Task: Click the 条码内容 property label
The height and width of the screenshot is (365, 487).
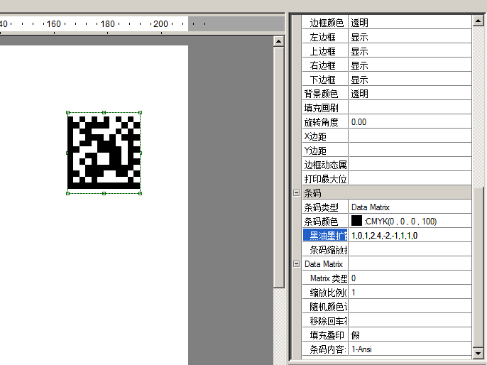Action: [328, 349]
